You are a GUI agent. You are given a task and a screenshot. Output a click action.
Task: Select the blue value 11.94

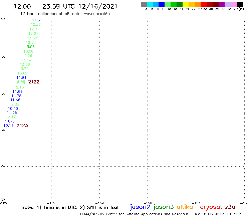click(21, 78)
